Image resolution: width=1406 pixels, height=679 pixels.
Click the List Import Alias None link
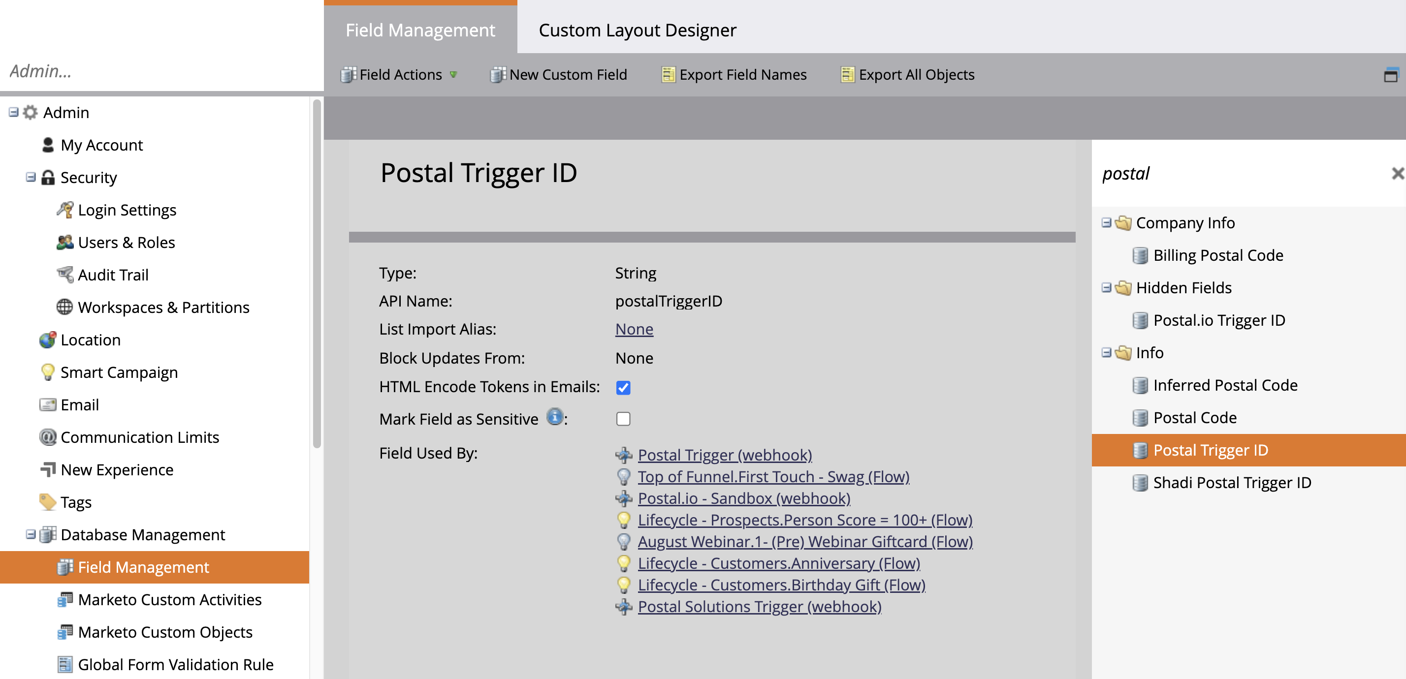pyautogui.click(x=634, y=329)
